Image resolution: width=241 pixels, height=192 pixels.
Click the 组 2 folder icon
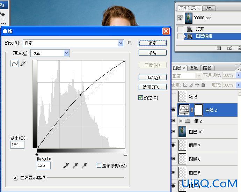point(187,121)
